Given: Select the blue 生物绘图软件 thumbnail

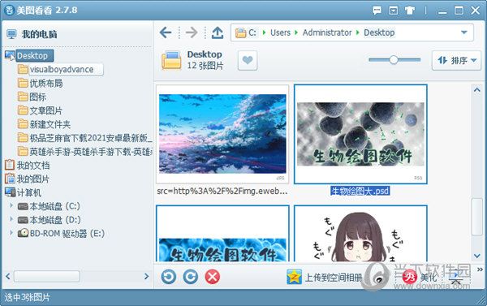Looking at the screenshot, I should (222, 233).
